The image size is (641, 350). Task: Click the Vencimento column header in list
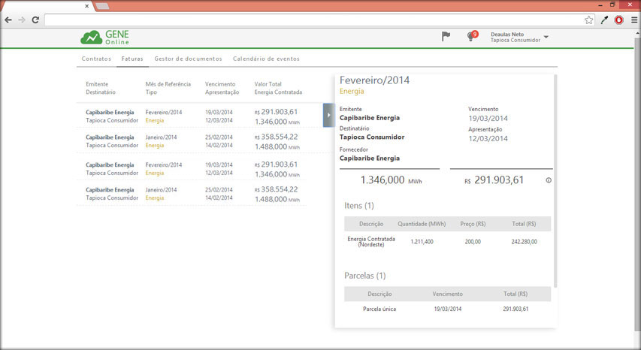(x=220, y=84)
